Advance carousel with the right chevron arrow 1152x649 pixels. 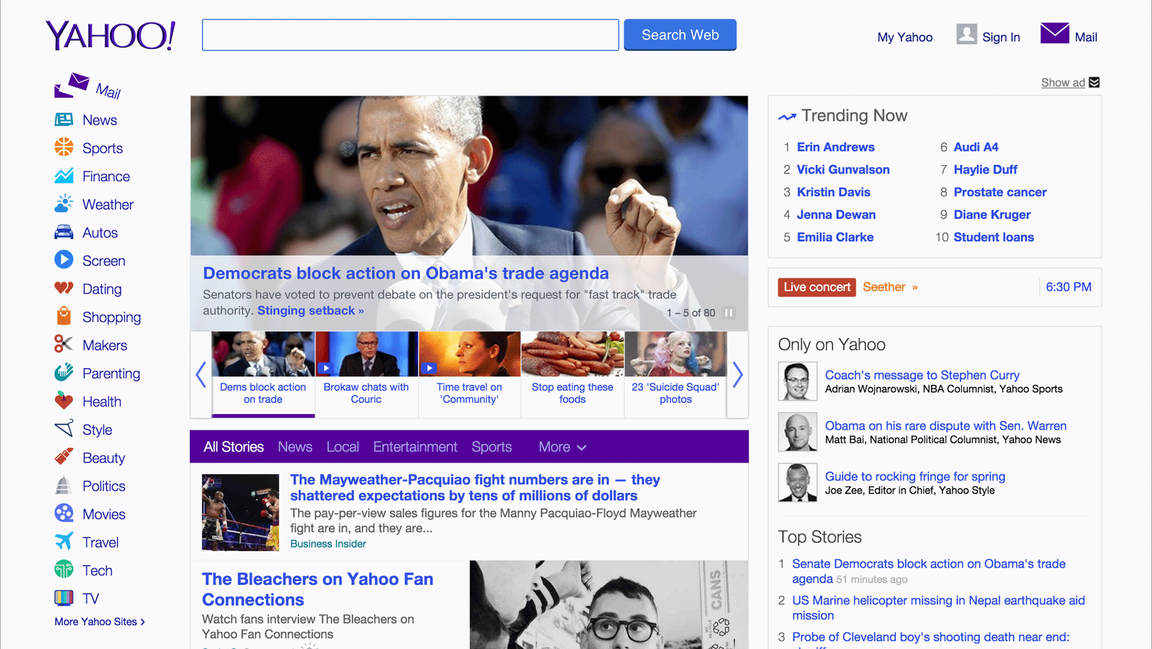point(737,374)
